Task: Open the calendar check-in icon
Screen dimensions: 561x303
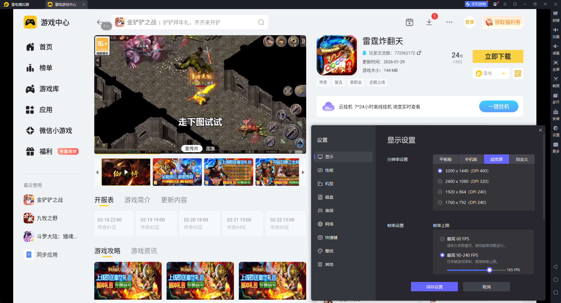Action: 410,22
